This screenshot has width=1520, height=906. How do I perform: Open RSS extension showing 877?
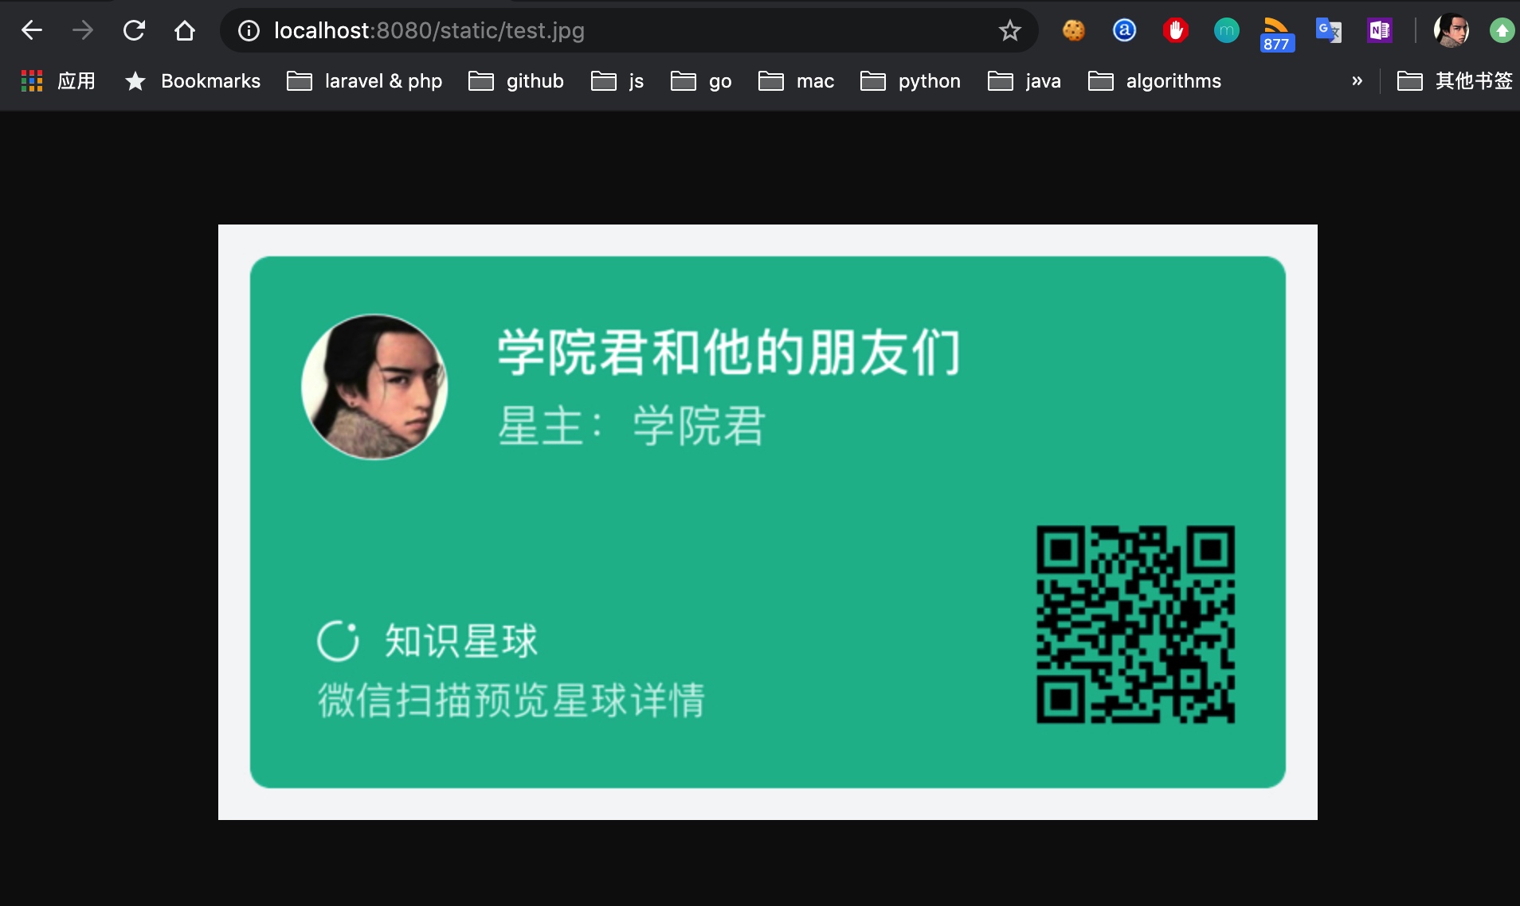point(1277,33)
